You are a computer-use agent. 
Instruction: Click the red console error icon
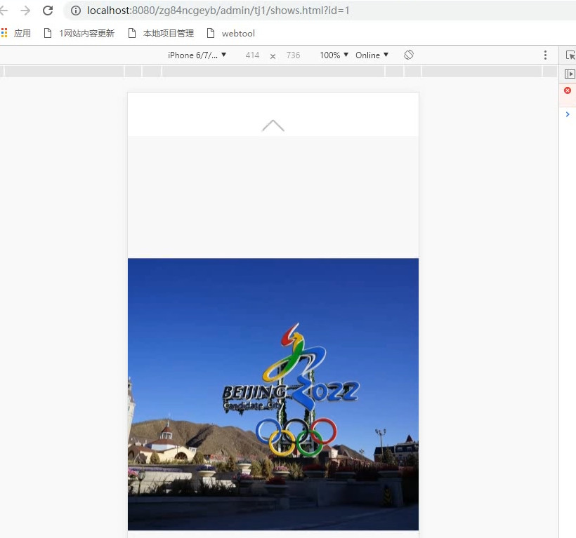pyautogui.click(x=568, y=90)
